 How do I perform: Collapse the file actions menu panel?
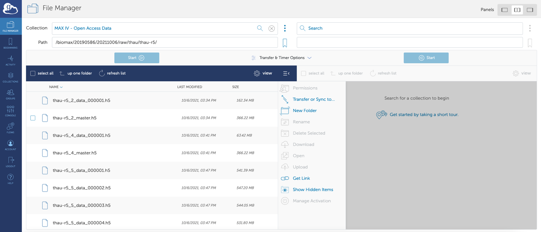coord(286,73)
